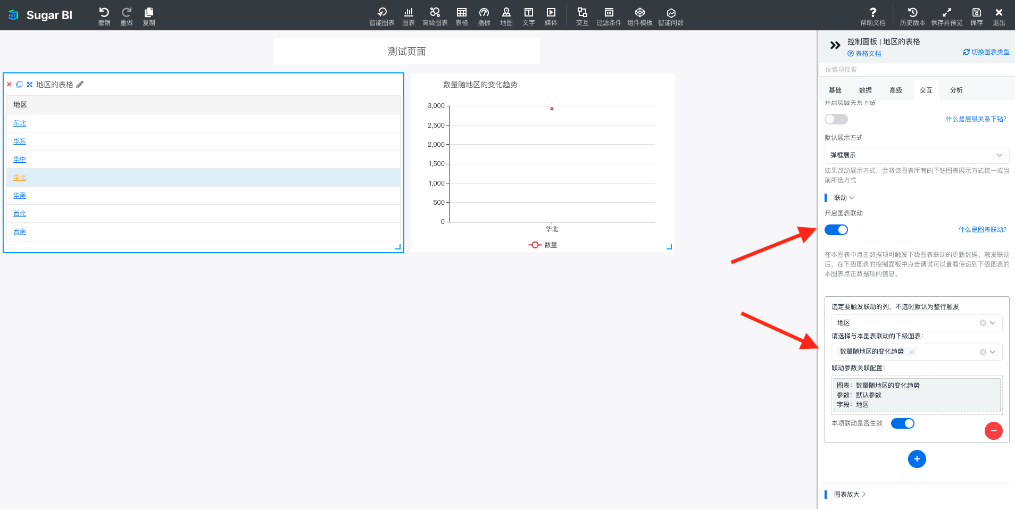Duplicate the 地区的表格 table component

(19, 85)
